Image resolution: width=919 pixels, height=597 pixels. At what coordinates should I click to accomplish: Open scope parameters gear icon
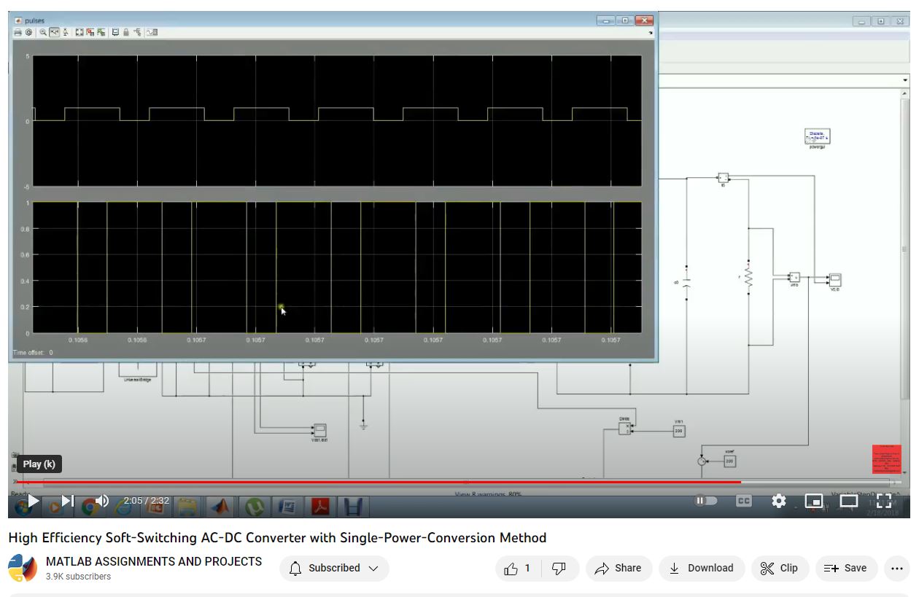click(x=28, y=32)
